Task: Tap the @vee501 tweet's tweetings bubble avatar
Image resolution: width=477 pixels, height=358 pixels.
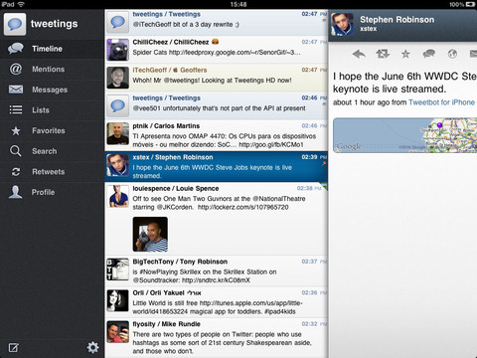Action: pos(117,105)
